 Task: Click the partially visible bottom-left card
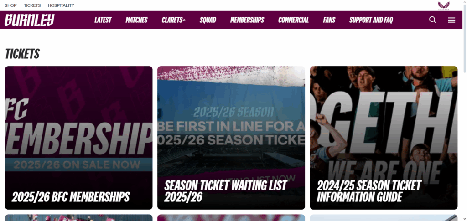point(78,218)
